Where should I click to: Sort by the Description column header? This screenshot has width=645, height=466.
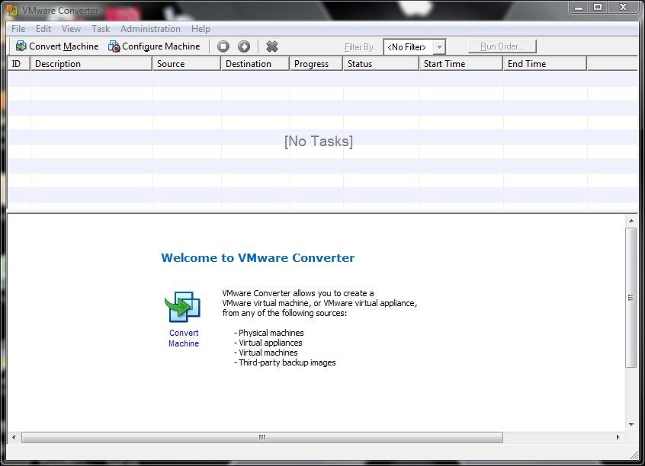pyautogui.click(x=91, y=64)
